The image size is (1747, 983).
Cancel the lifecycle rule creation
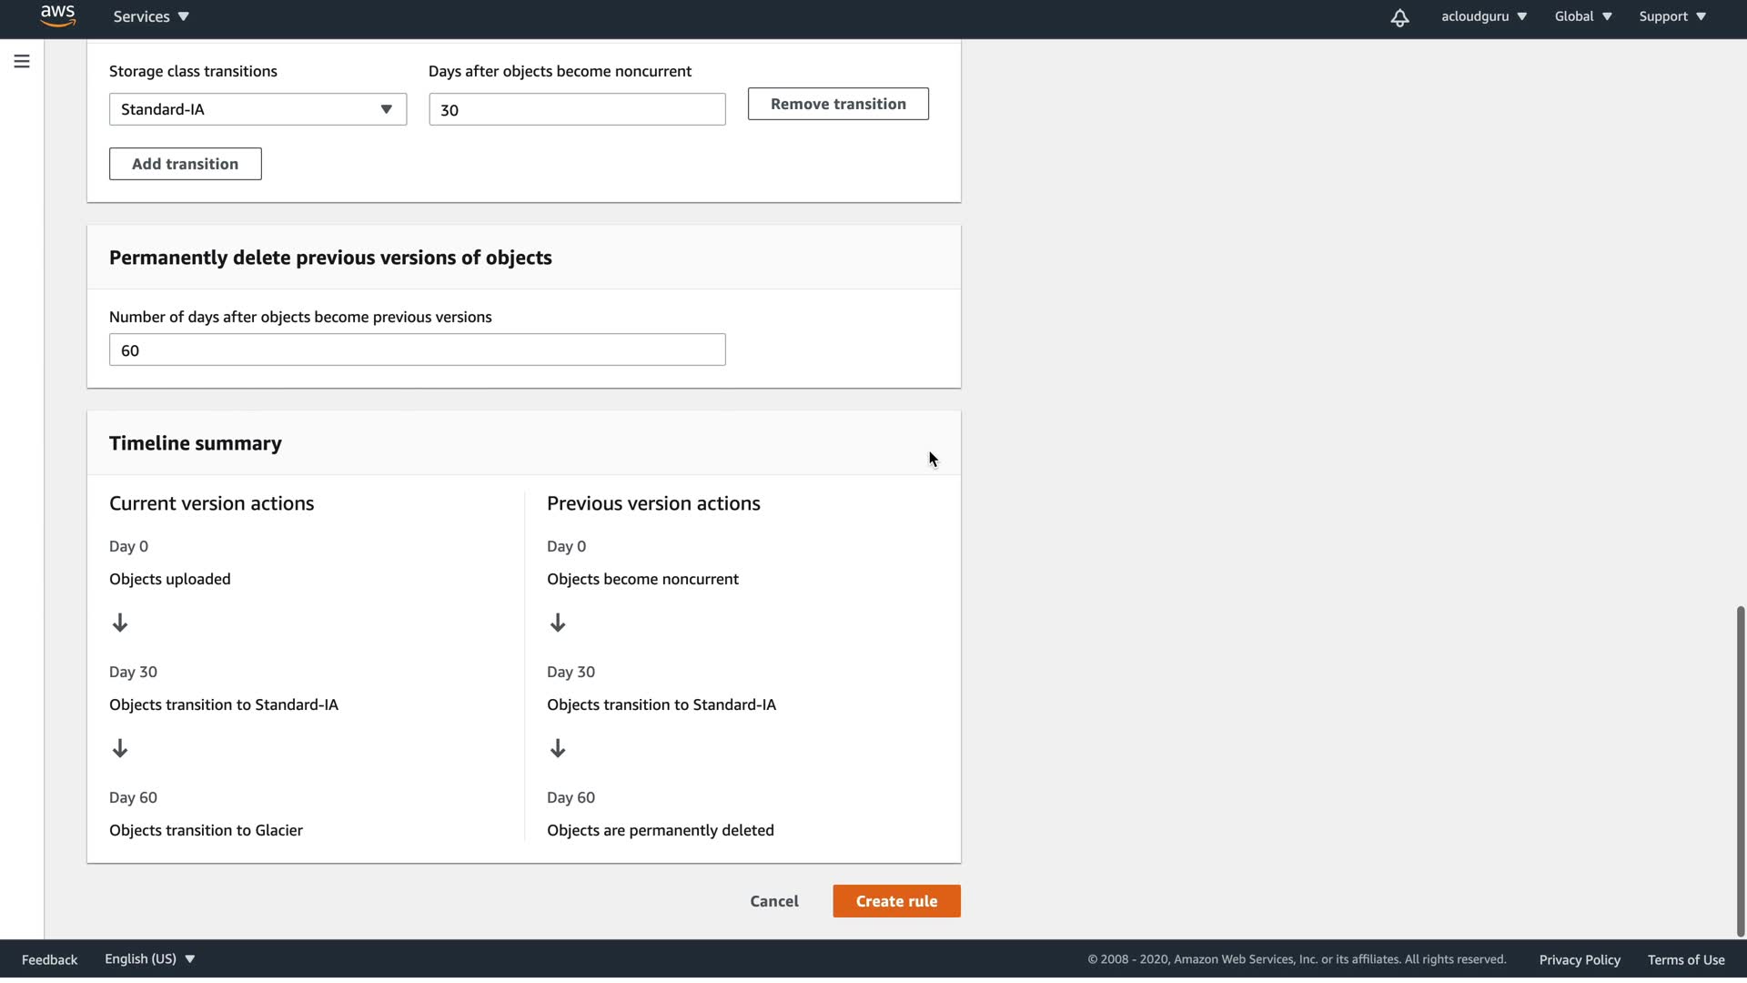coord(774,901)
